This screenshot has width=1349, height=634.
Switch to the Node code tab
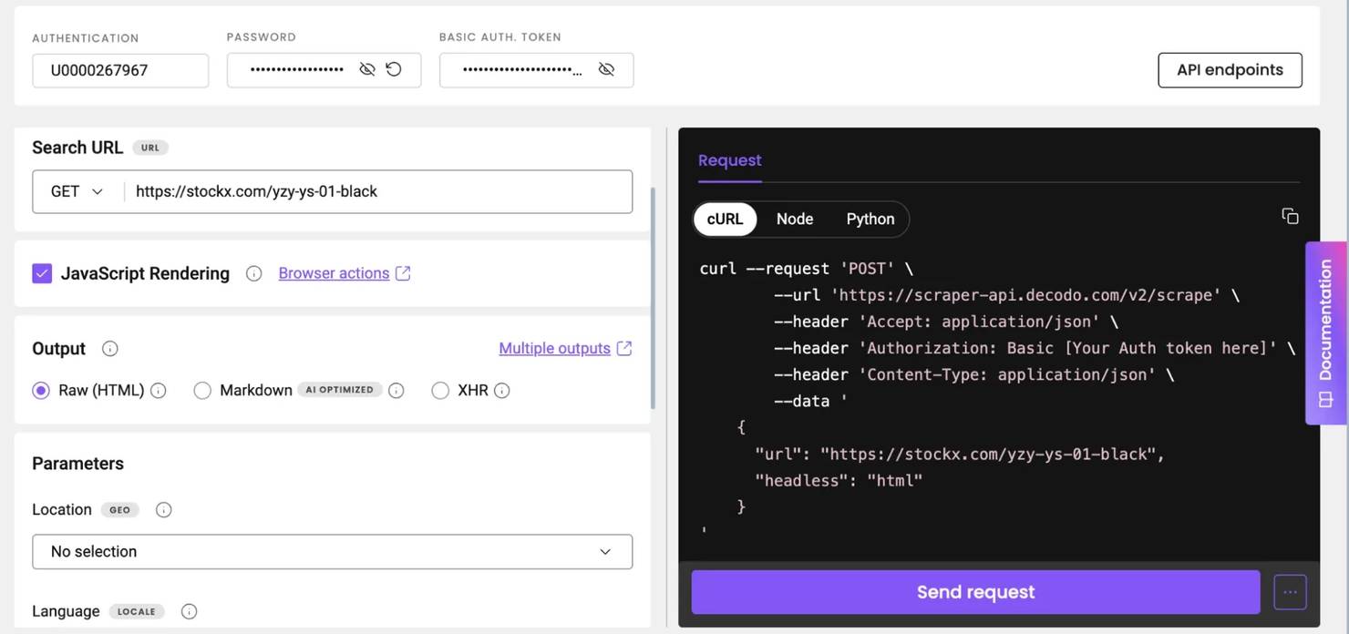click(x=794, y=219)
